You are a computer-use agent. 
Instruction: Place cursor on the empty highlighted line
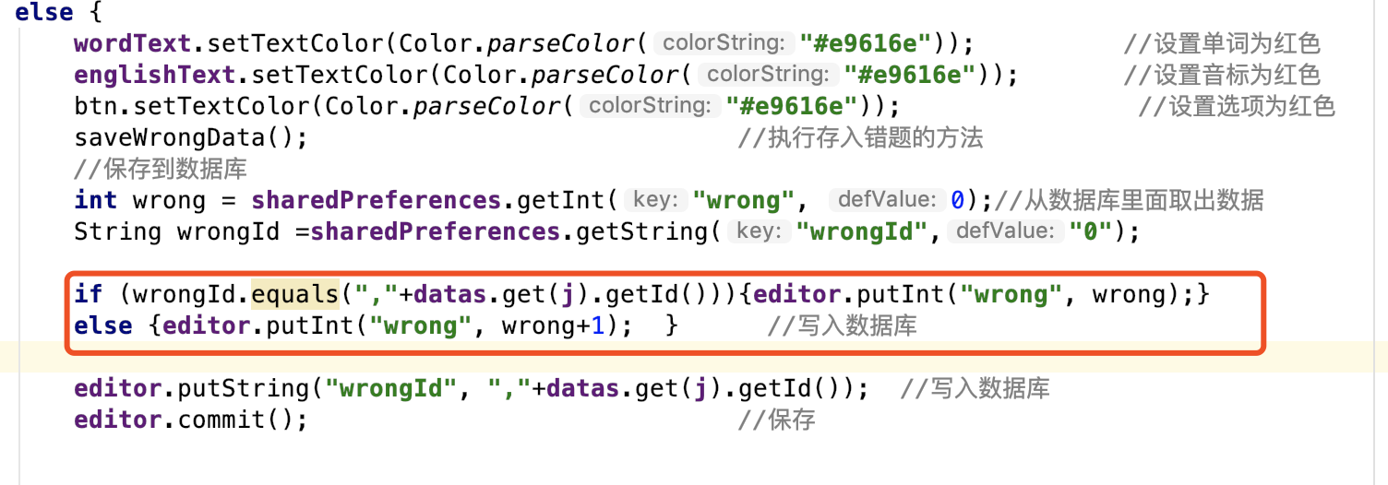tap(694, 357)
